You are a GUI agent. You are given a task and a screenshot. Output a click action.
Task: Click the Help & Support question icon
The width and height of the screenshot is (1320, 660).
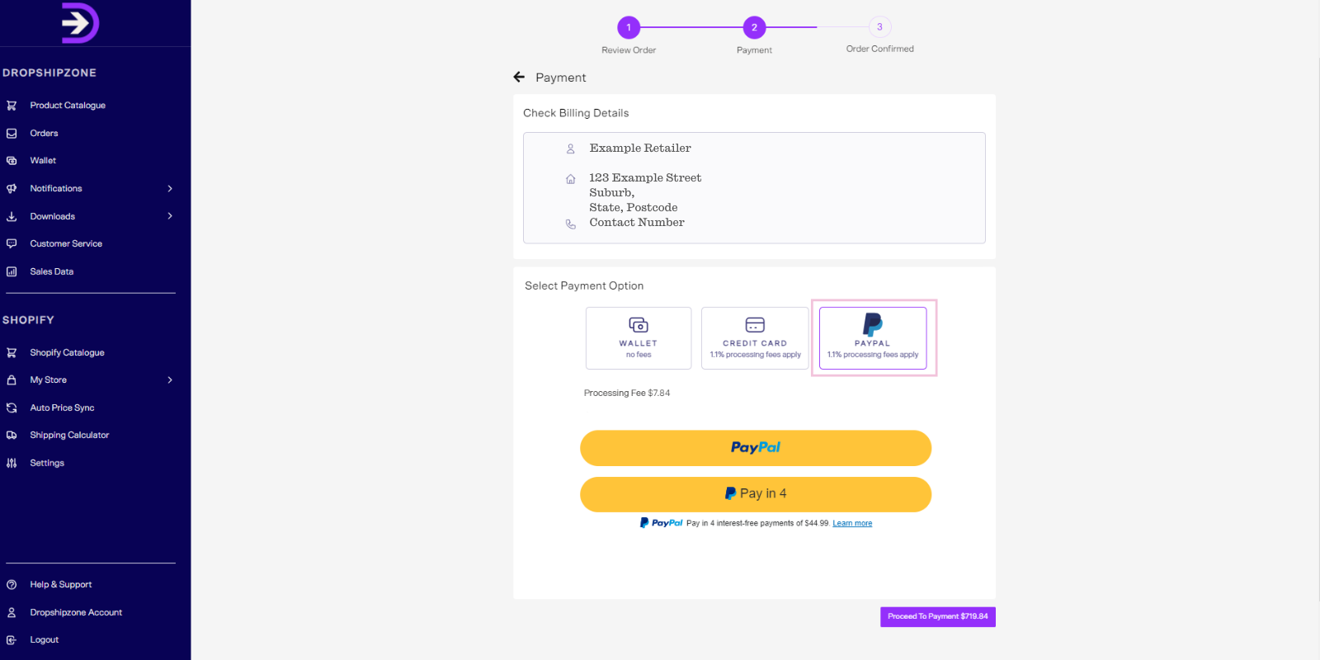tap(12, 584)
